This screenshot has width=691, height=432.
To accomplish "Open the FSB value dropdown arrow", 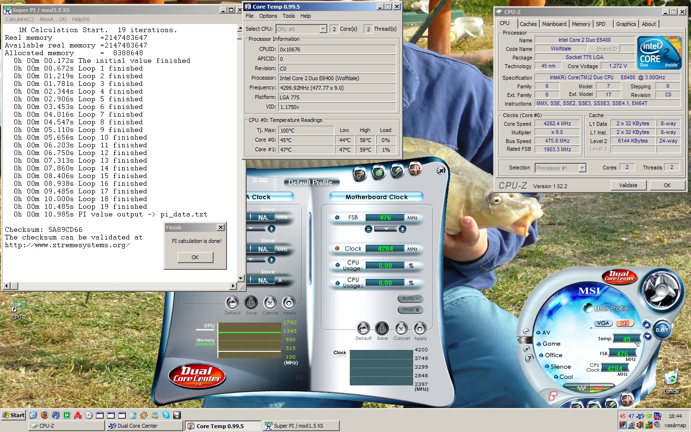I will [x=385, y=229].
